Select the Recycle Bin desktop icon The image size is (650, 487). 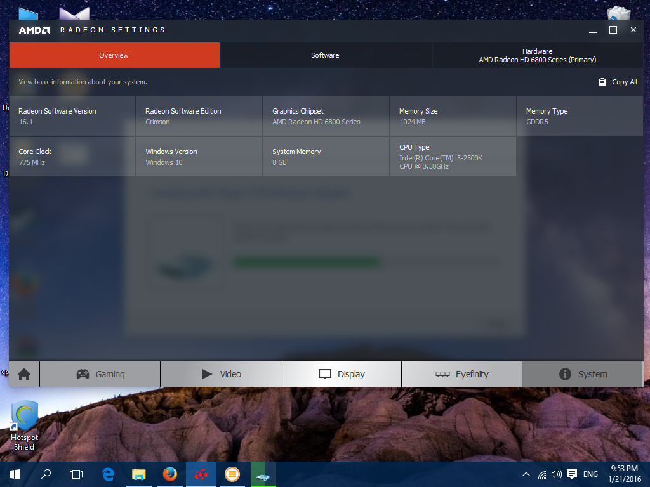pyautogui.click(x=618, y=13)
